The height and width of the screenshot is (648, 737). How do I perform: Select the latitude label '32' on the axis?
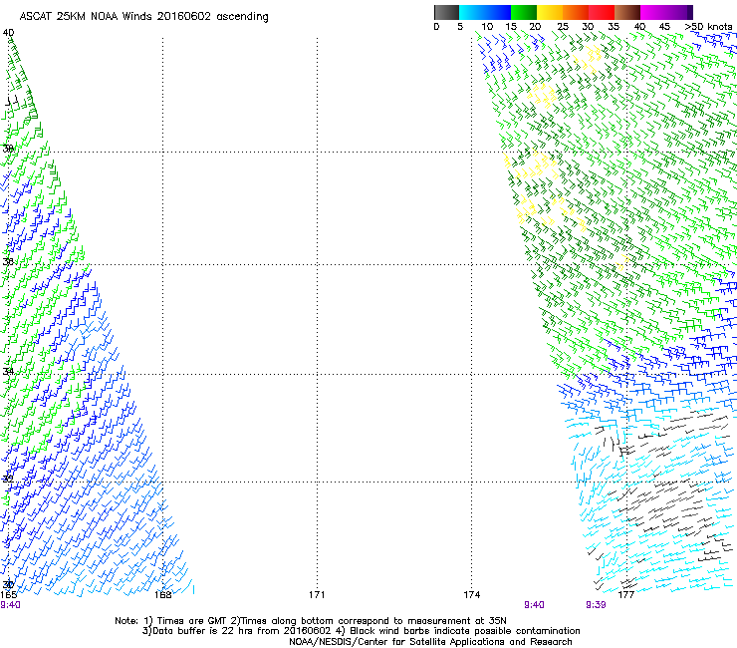point(8,479)
